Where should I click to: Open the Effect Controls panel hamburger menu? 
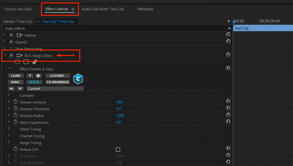pos(73,9)
